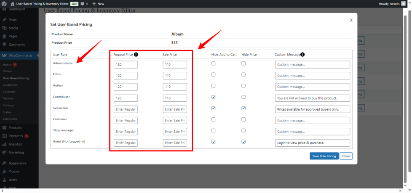Uncheck Hide Add to Cart for Subscriber
The width and height of the screenshot is (412, 193).
click(x=213, y=108)
